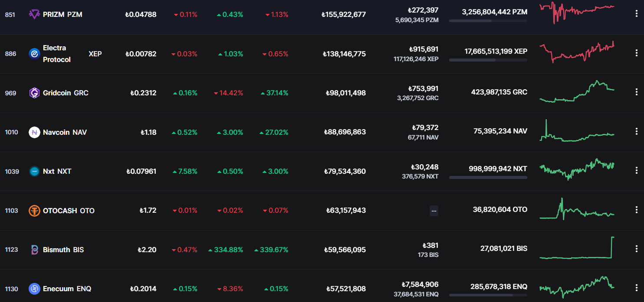This screenshot has height=302, width=644.
Task: View the Gridcoin 7-day sparkline chart
Action: coord(577,91)
